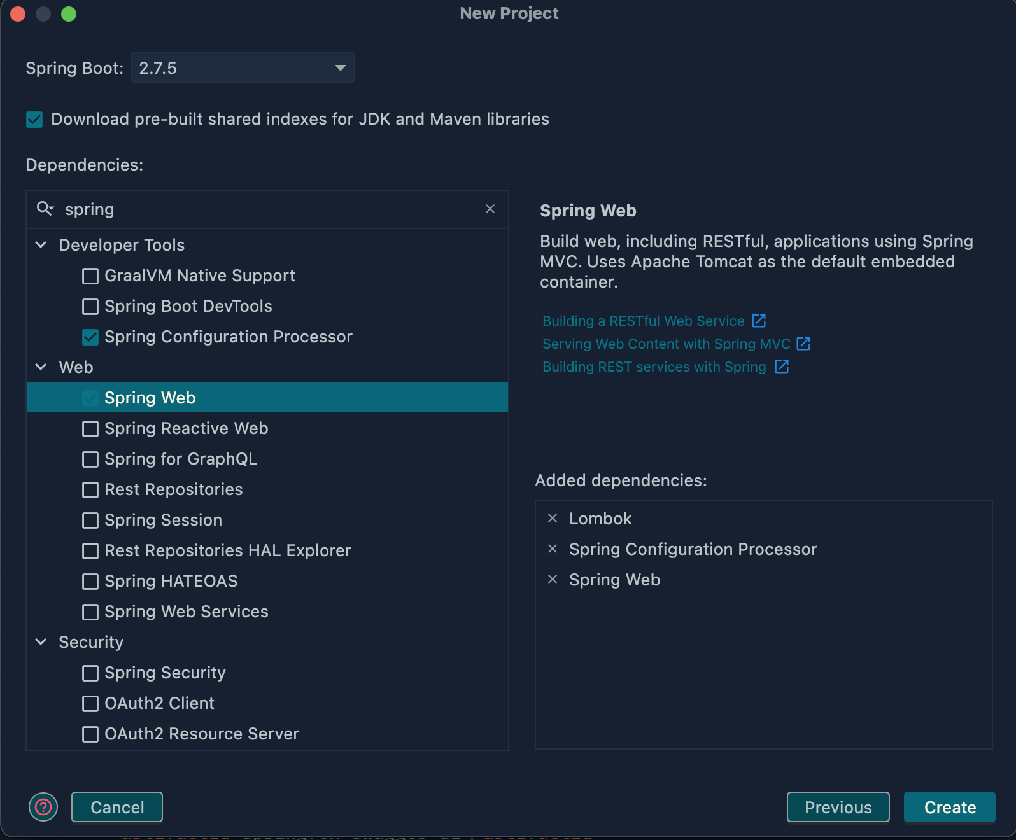1016x840 pixels.
Task: Remove Lombok from added dependencies
Action: [x=553, y=519]
